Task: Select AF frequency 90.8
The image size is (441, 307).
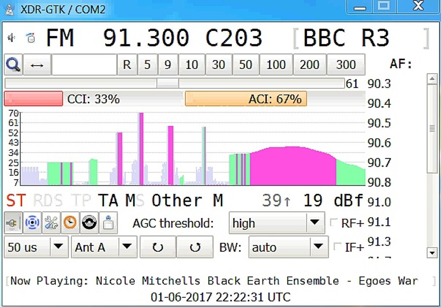Action: click(379, 182)
